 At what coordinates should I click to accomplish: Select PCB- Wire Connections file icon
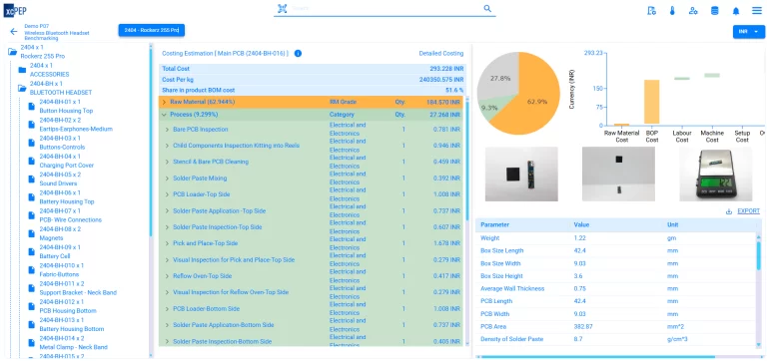click(32, 215)
